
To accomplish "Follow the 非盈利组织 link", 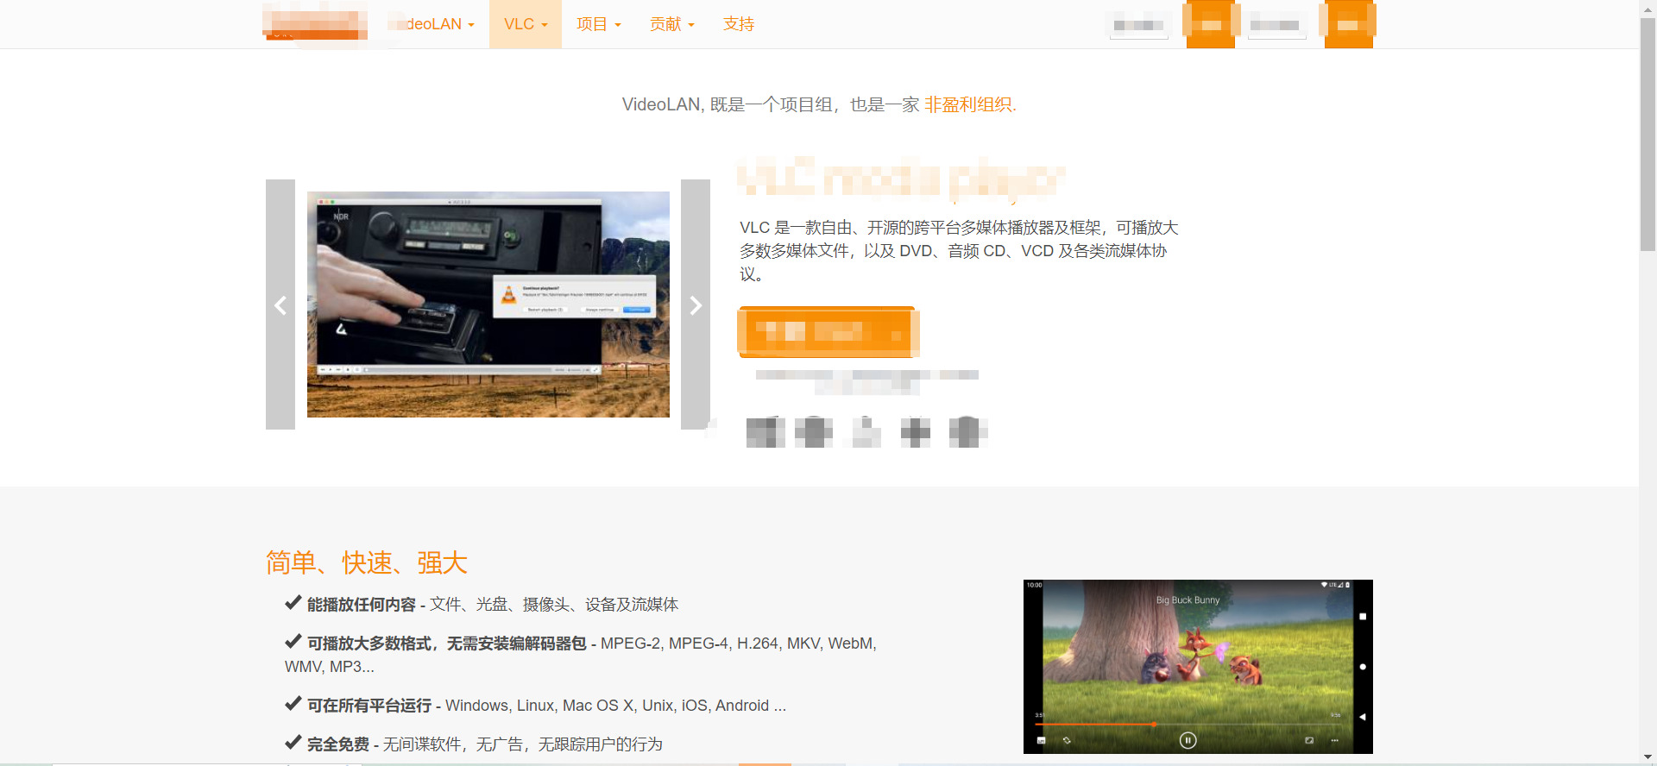I will [x=968, y=104].
